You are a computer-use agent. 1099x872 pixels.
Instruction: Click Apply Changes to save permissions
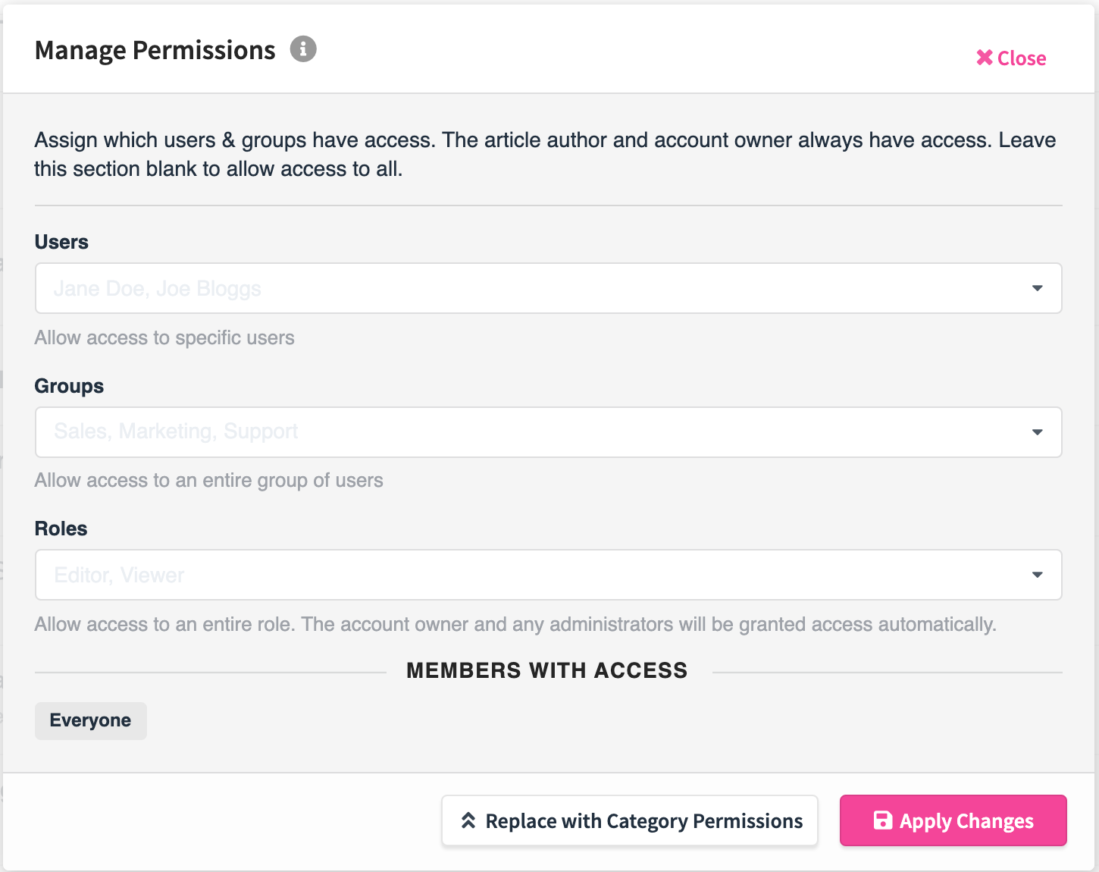pyautogui.click(x=953, y=820)
